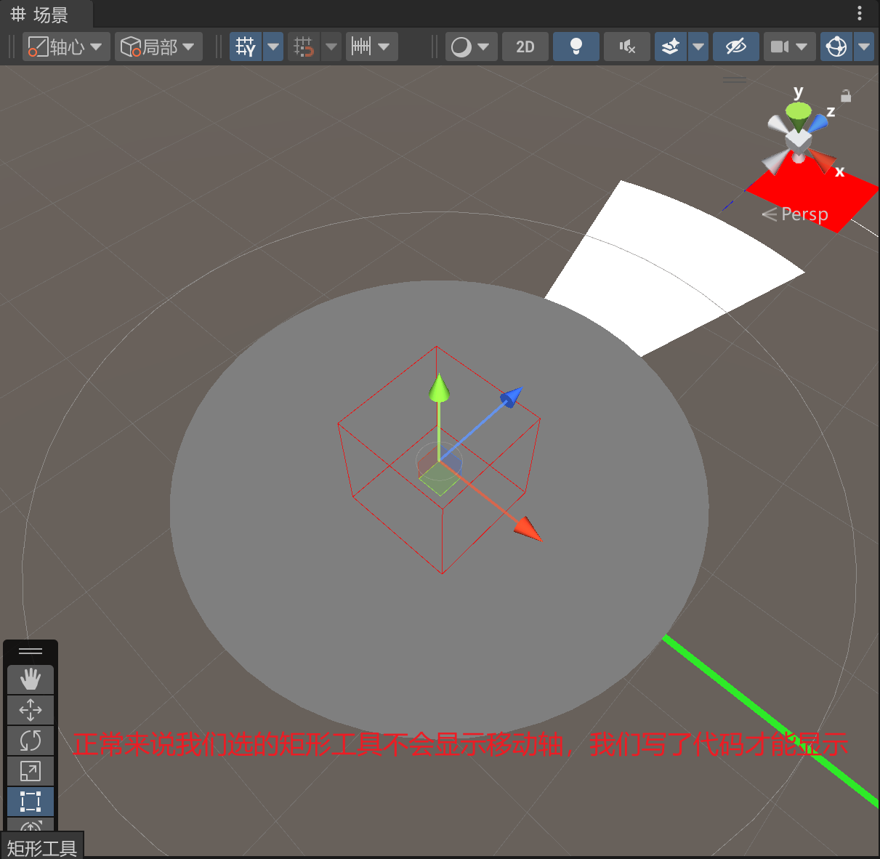This screenshot has height=859, width=880.
Task: Toggle hidden objects visibility eye button
Action: point(735,47)
